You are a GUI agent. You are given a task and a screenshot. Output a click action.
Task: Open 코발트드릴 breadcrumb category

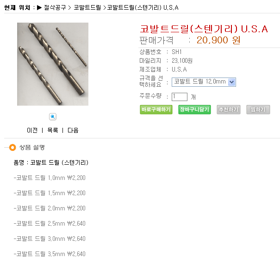click(x=87, y=8)
